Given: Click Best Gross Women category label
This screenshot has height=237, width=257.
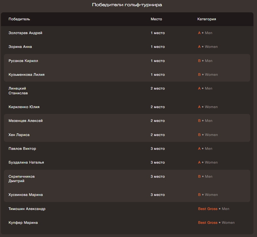Looking at the screenshot, I should (x=216, y=222).
